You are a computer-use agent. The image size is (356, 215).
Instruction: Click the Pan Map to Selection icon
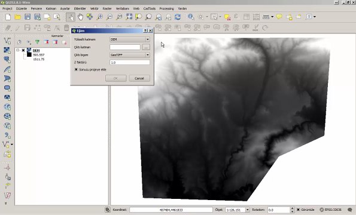[x=90, y=17]
